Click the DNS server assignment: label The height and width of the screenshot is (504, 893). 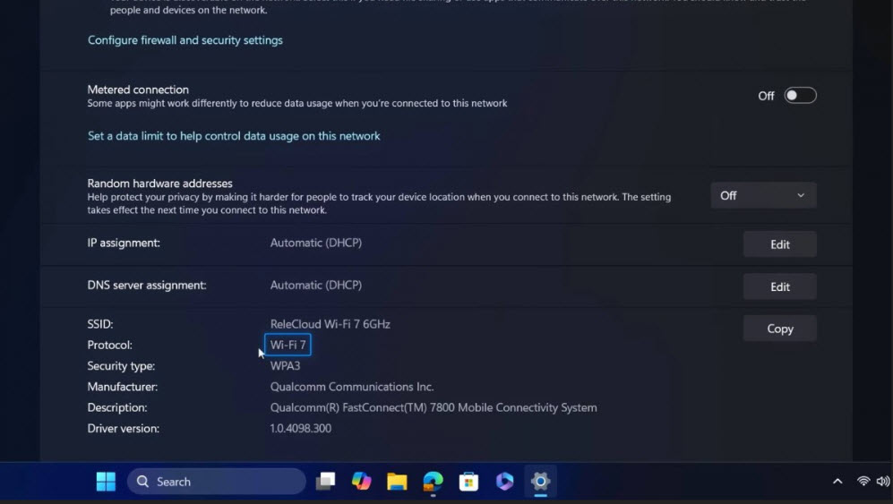coord(146,285)
